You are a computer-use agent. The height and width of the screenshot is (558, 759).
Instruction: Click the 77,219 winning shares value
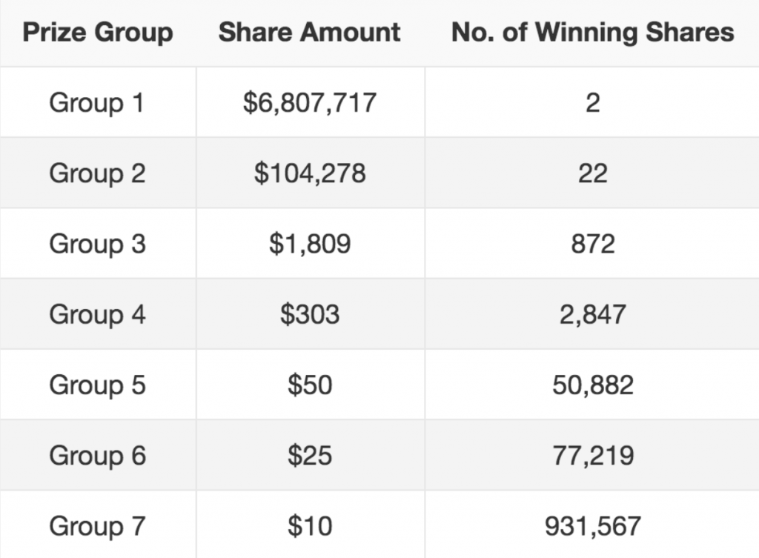click(x=593, y=456)
